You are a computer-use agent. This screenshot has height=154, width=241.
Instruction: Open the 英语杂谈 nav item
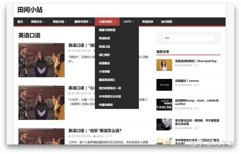(x=147, y=22)
